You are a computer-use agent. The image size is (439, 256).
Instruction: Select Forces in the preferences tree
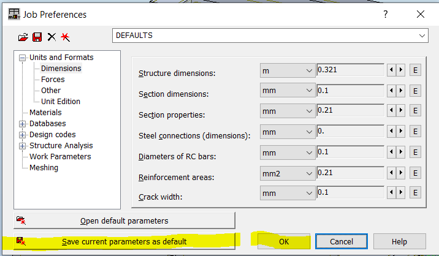pyautogui.click(x=53, y=80)
